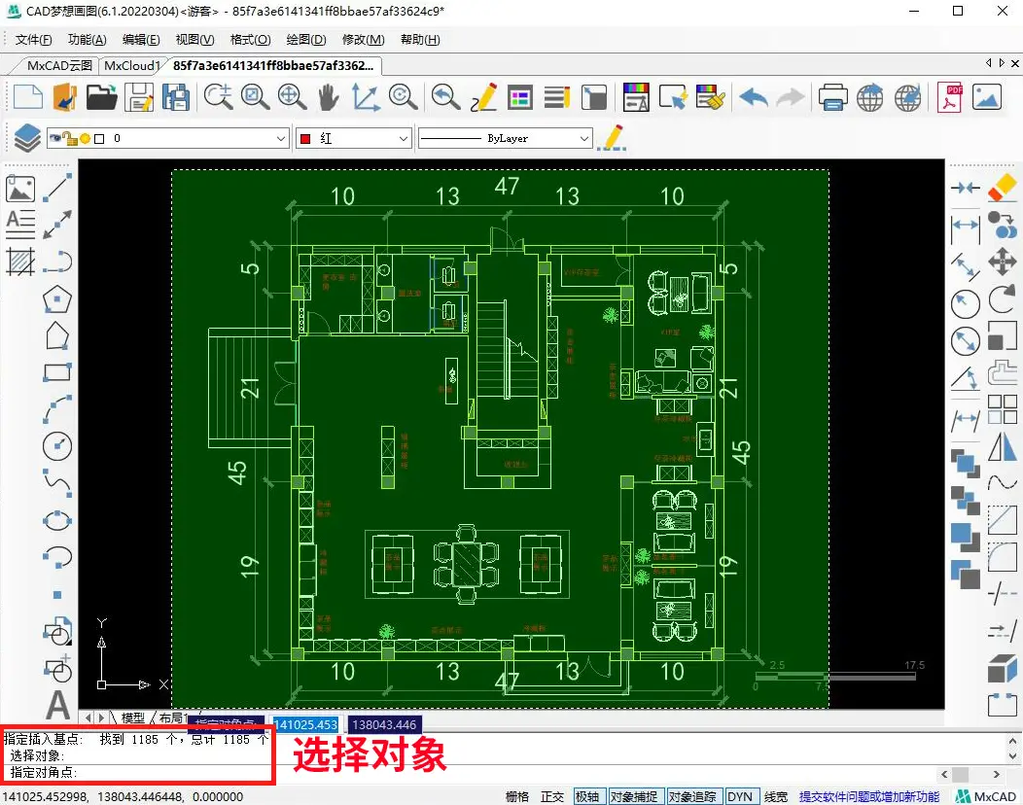Select the Line drawing tool
Image resolution: width=1023 pixels, height=805 pixels.
click(57, 190)
